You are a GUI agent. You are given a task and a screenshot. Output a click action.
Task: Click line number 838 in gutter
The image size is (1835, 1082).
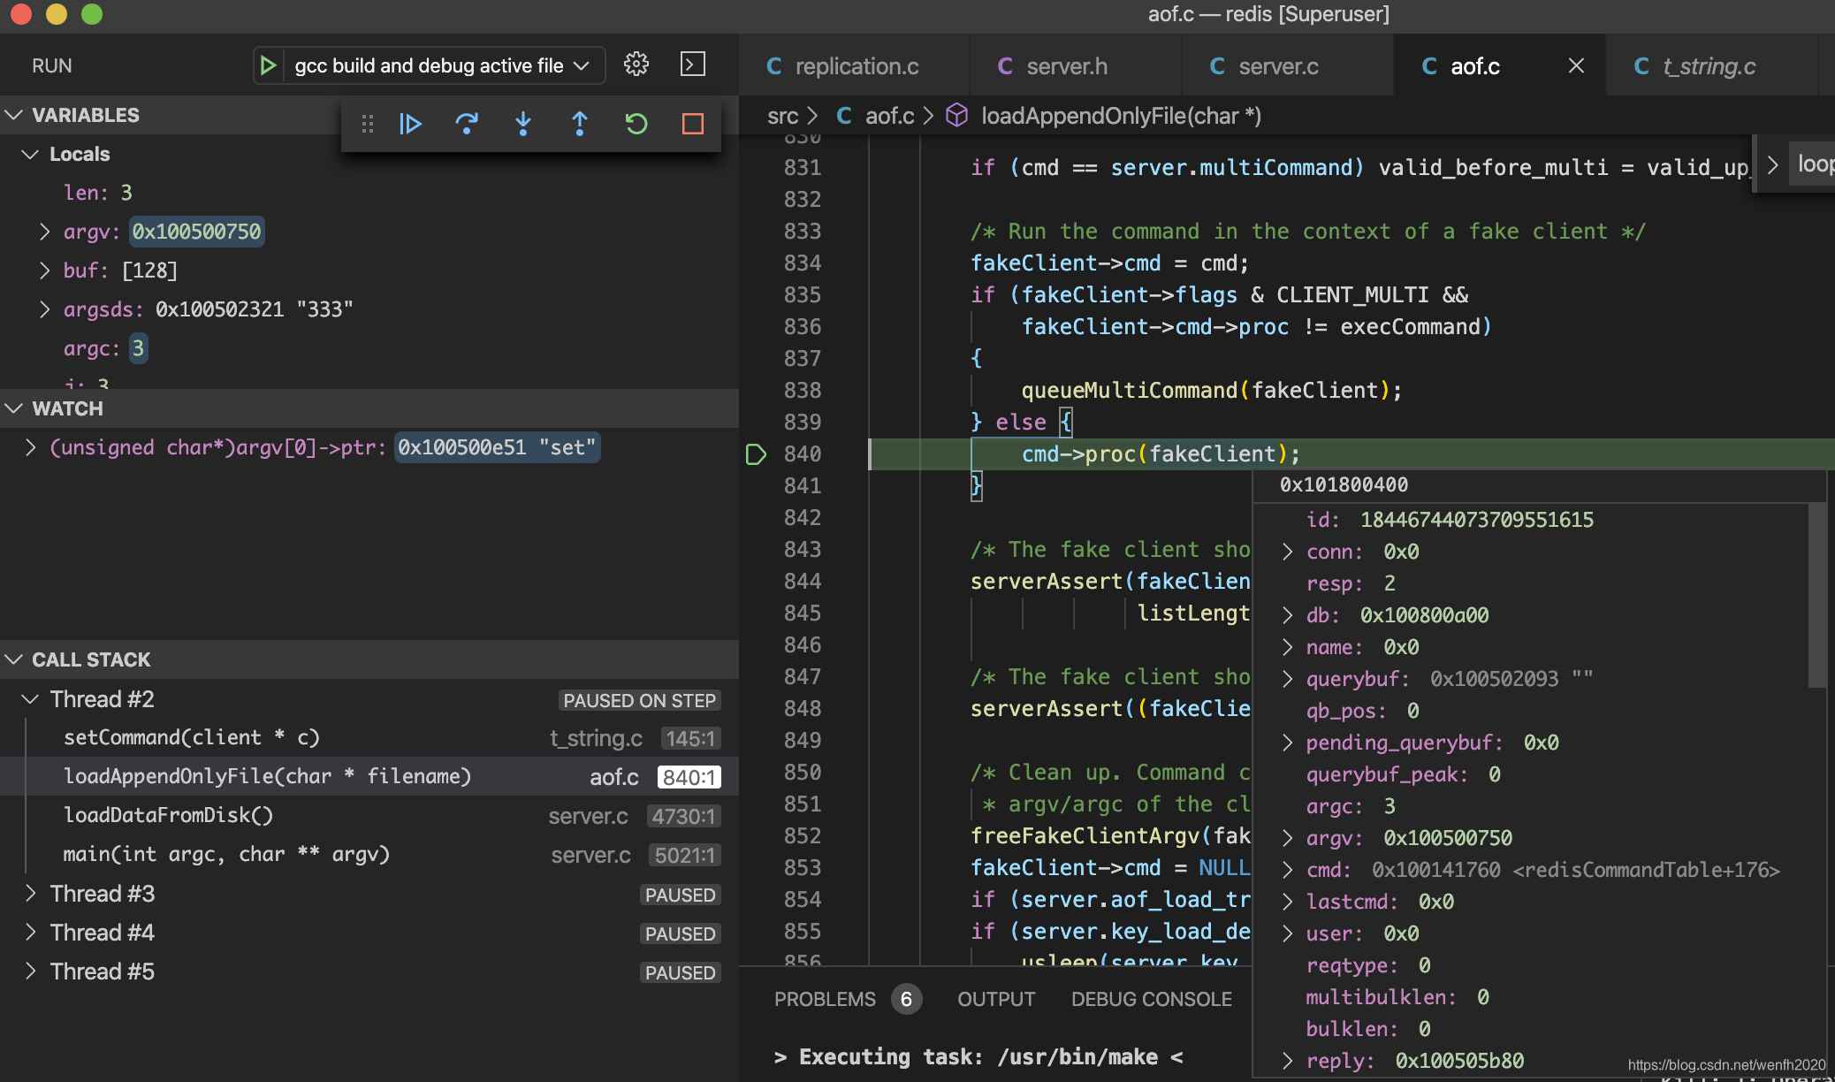tap(803, 391)
